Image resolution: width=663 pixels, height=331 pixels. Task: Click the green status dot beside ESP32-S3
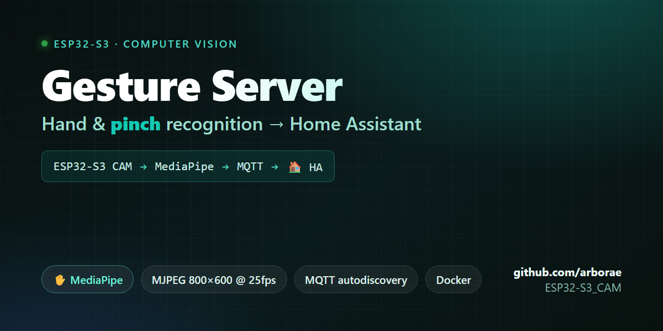(45, 44)
